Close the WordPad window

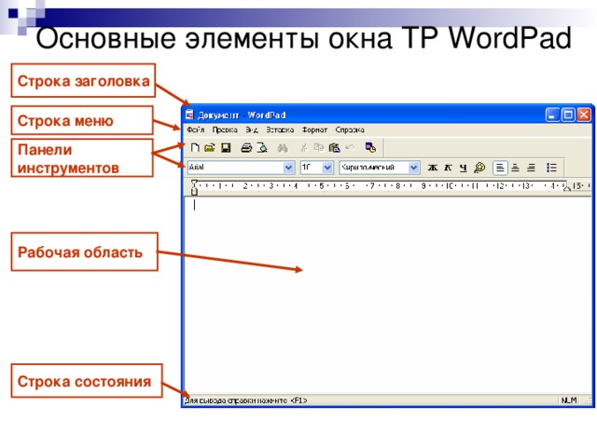(x=584, y=115)
